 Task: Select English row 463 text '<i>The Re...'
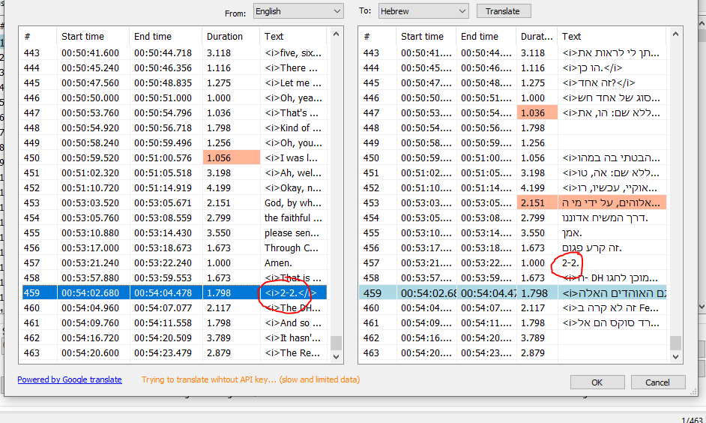(292, 352)
